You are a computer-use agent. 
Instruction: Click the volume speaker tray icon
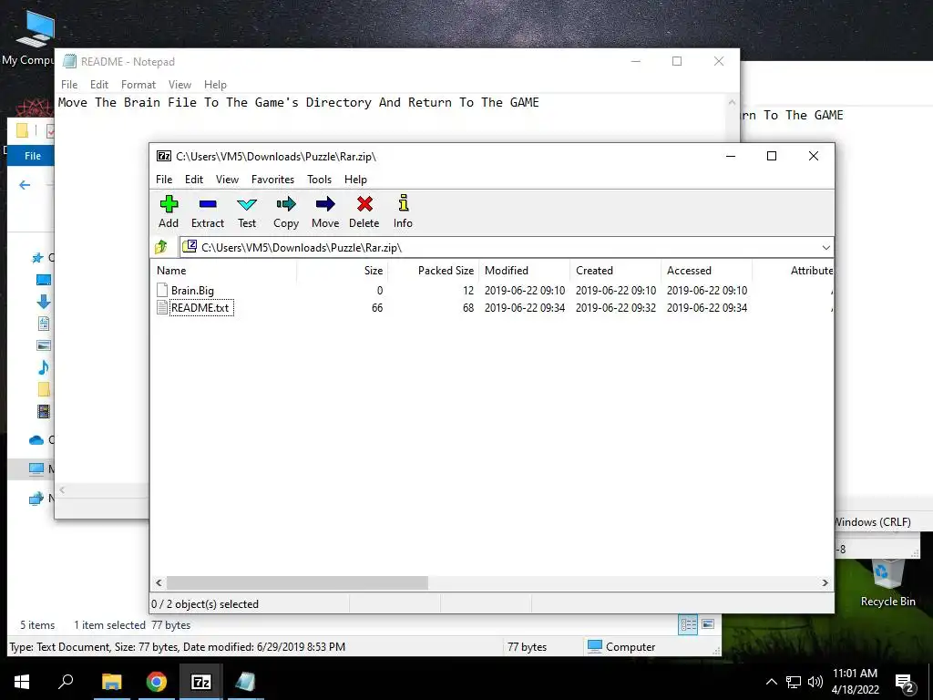tap(815, 682)
